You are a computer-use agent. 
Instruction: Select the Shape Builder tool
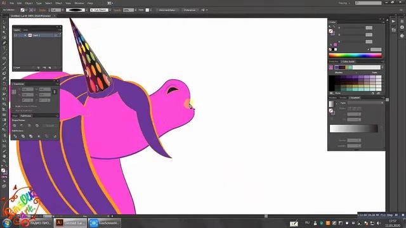(x=4, y=104)
